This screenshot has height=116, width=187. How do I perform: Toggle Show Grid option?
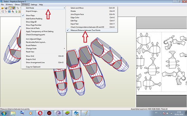[x=44, y=56]
